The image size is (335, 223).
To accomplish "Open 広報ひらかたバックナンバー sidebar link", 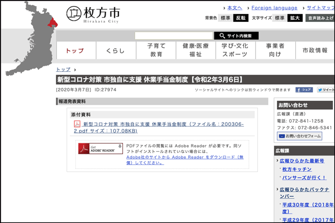I will pyautogui.click(x=304, y=193).
